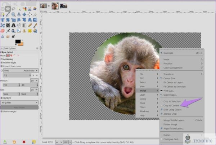
Task: Click the orange restore tool preset icon
Action: [x=14, y=142]
